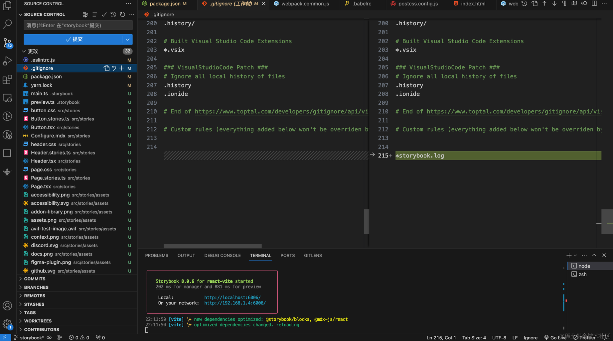The height and width of the screenshot is (341, 613).
Task: Click view-as-list icon in Source Control header
Action: [95, 14]
